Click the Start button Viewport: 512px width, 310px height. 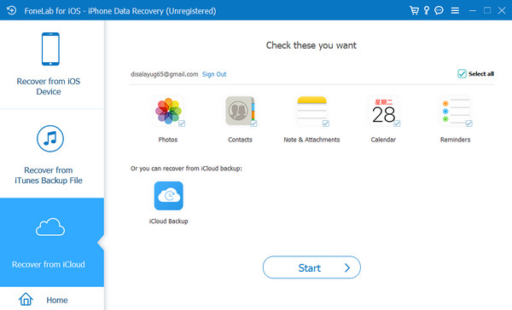point(311,267)
